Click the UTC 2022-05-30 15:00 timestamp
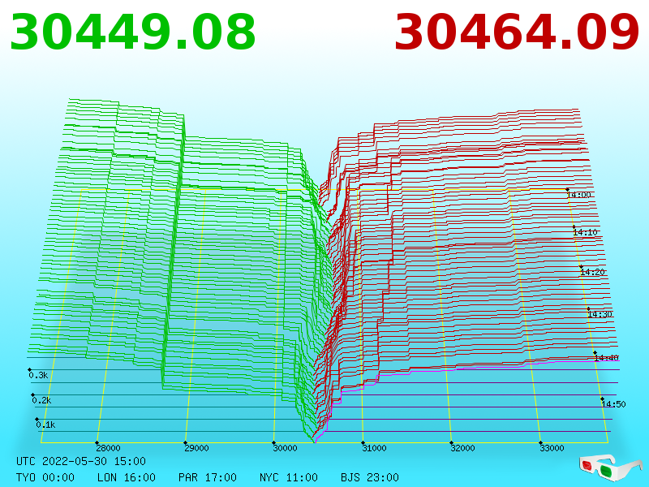 click(81, 461)
